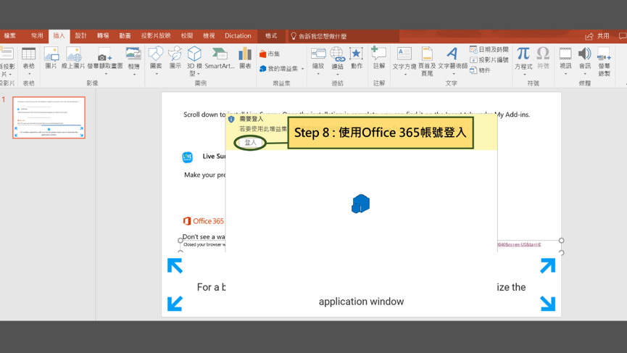Image resolution: width=627 pixels, height=353 pixels.
Task: Click the New Slide icon
Action: point(6,54)
